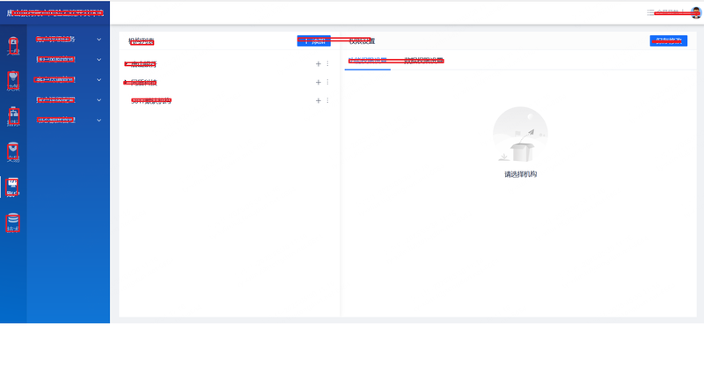
Task: Click the organization list panel heading
Action: (x=141, y=41)
